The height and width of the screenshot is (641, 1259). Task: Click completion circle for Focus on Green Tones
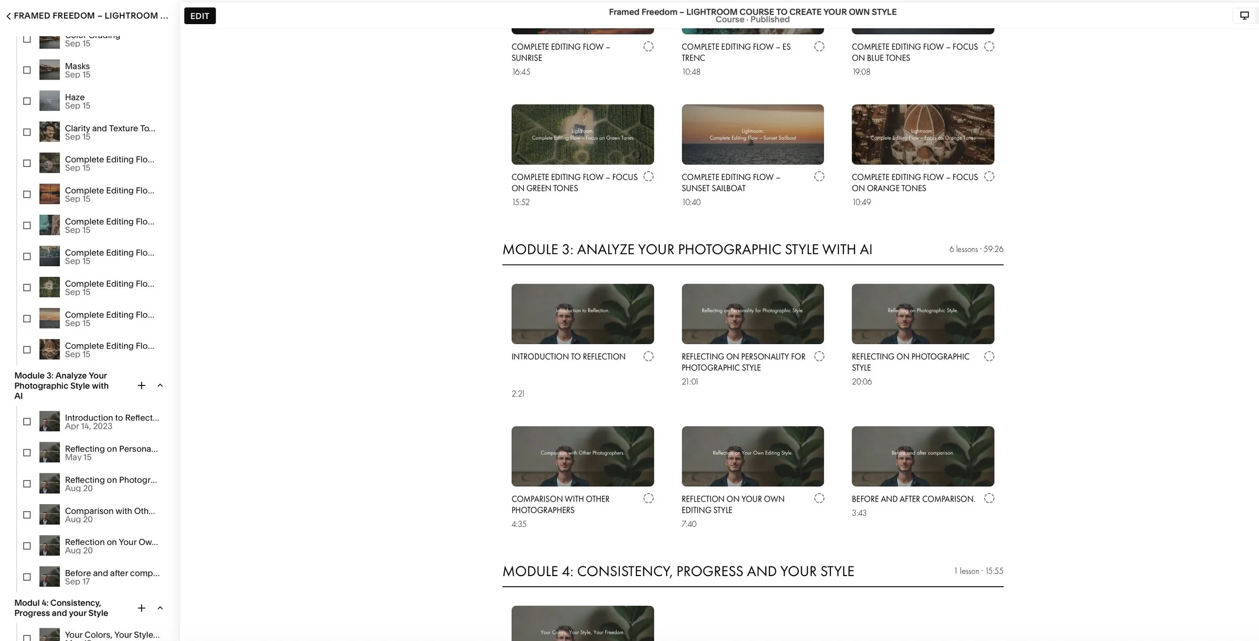[x=648, y=177]
